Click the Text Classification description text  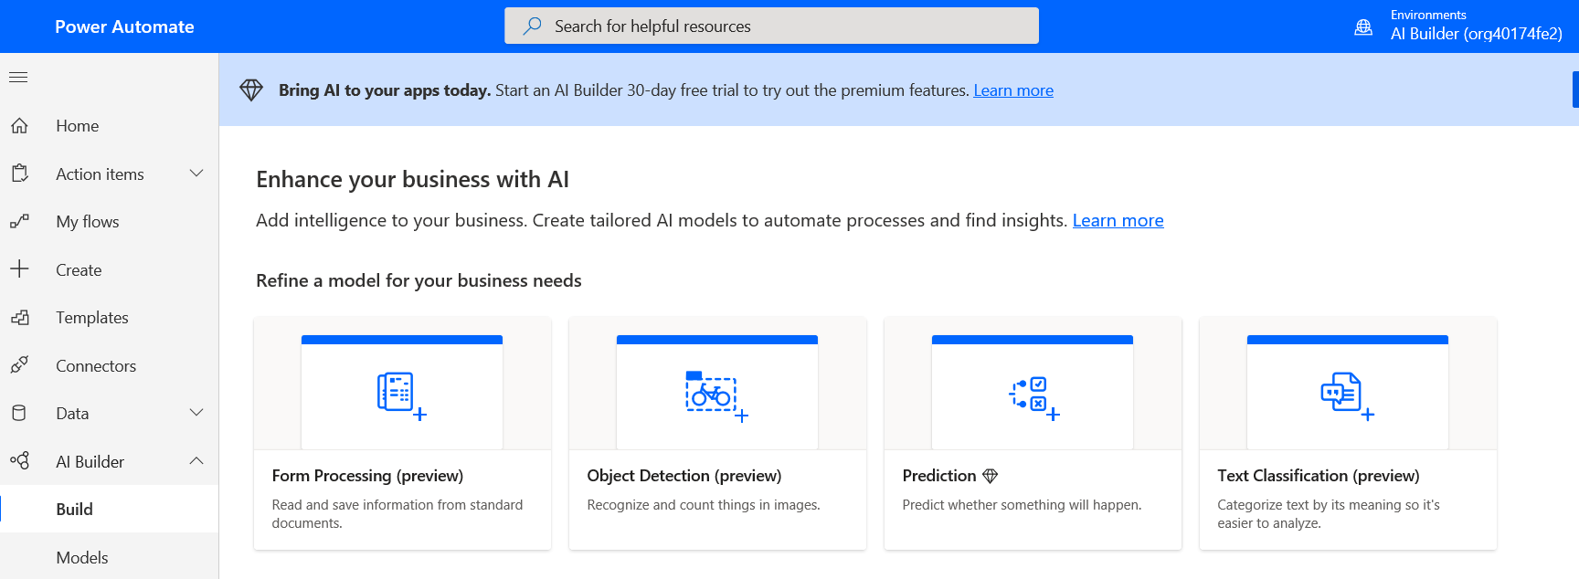[x=1329, y=514]
